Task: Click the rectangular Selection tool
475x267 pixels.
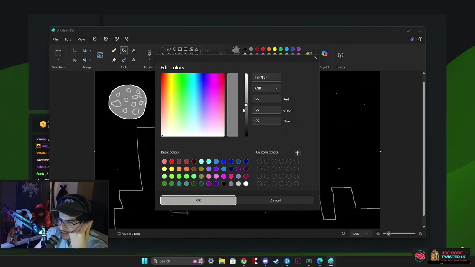Action: (58, 53)
